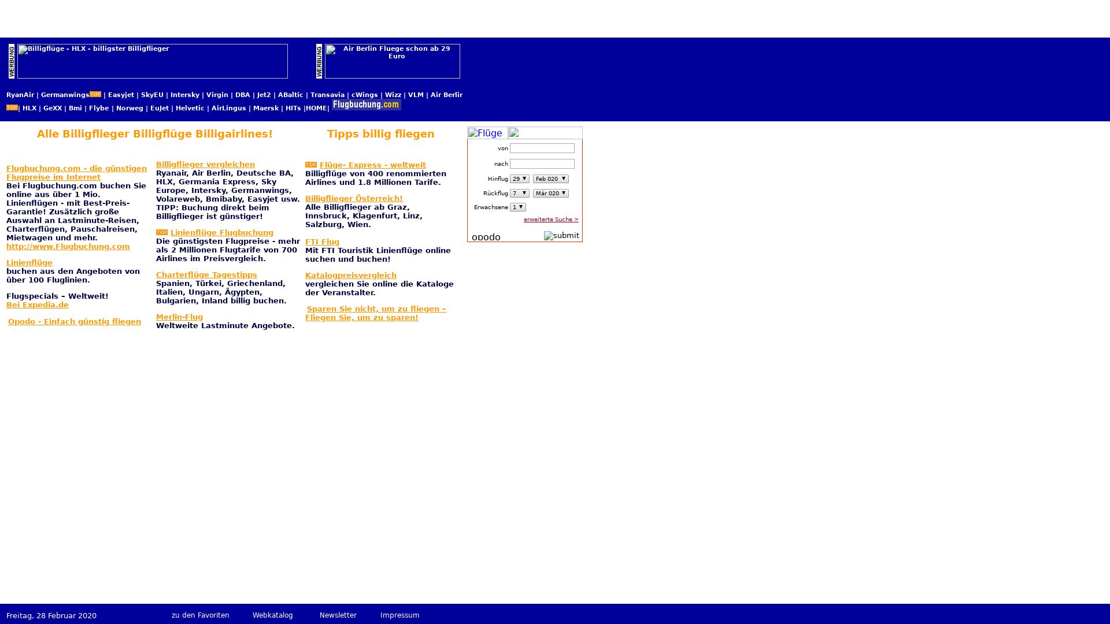Click the von input field
The width and height of the screenshot is (1110, 624).
pyautogui.click(x=542, y=148)
